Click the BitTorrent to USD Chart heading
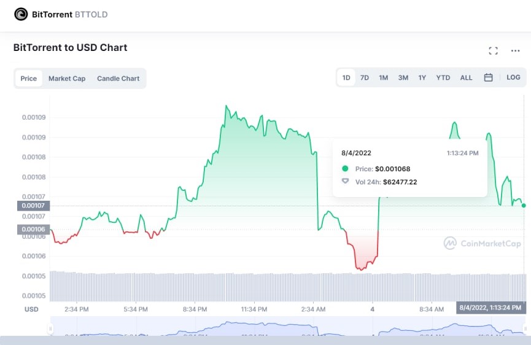Viewport: 531px width, 345px height. (x=70, y=48)
